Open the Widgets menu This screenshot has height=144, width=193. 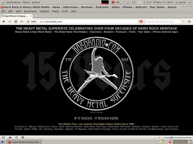click(44, 11)
